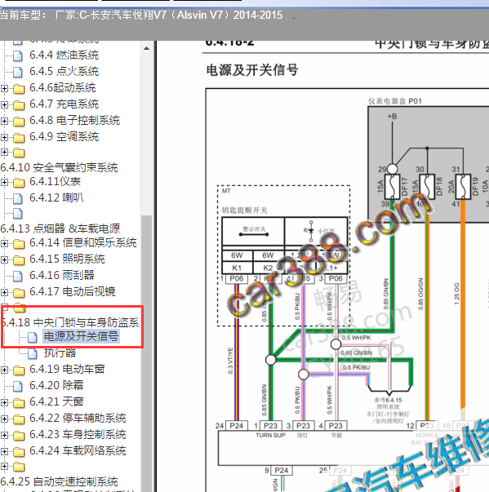Select the 6.4.4 燃油系统 document icon
The image size is (489, 492).
[18, 56]
